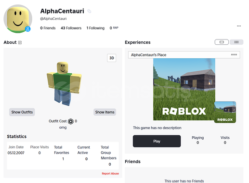Click the avatar presence status badge

(28, 29)
